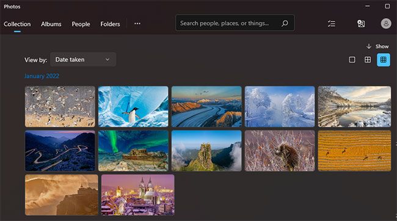
Task: Expand the Date taken dropdown
Action: coord(83,59)
